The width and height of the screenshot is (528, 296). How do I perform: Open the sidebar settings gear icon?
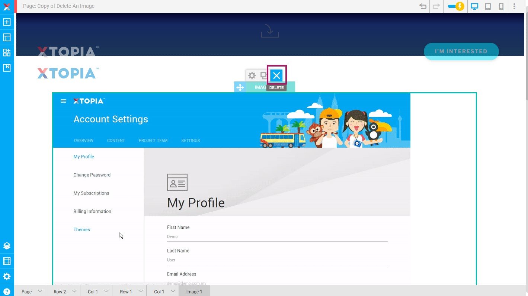coord(7,277)
